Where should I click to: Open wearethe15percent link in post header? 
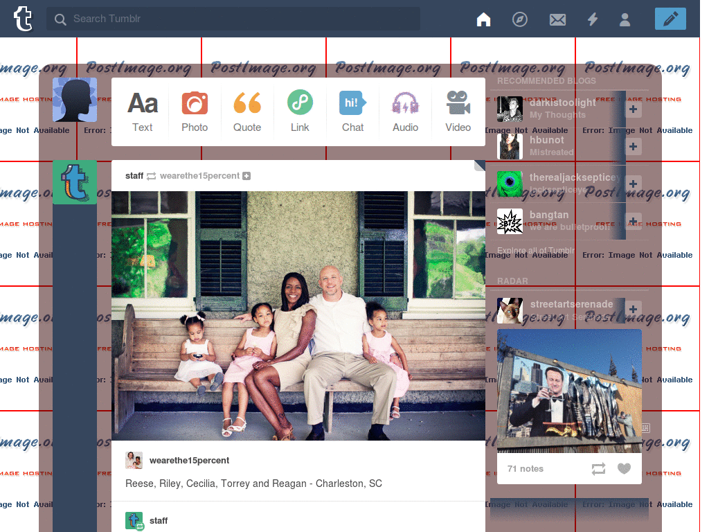[199, 175]
